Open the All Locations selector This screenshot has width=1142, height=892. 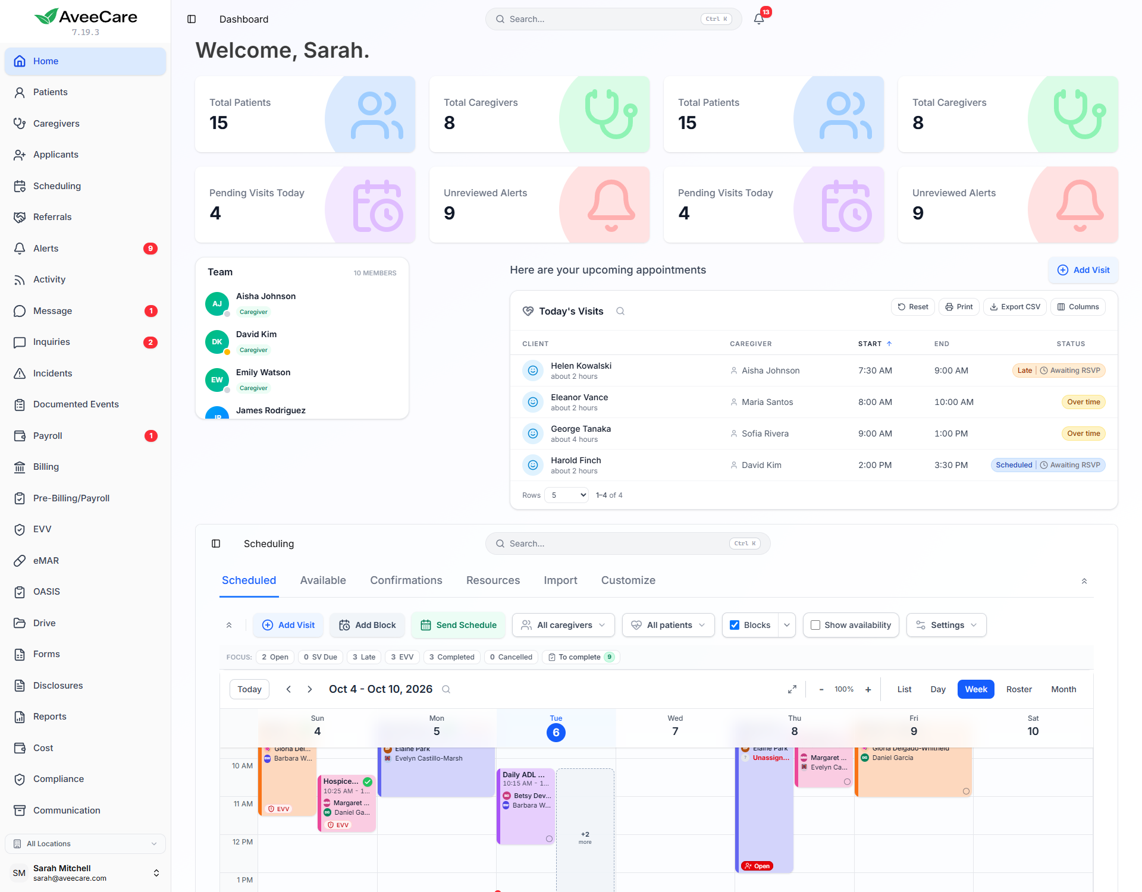click(x=85, y=843)
